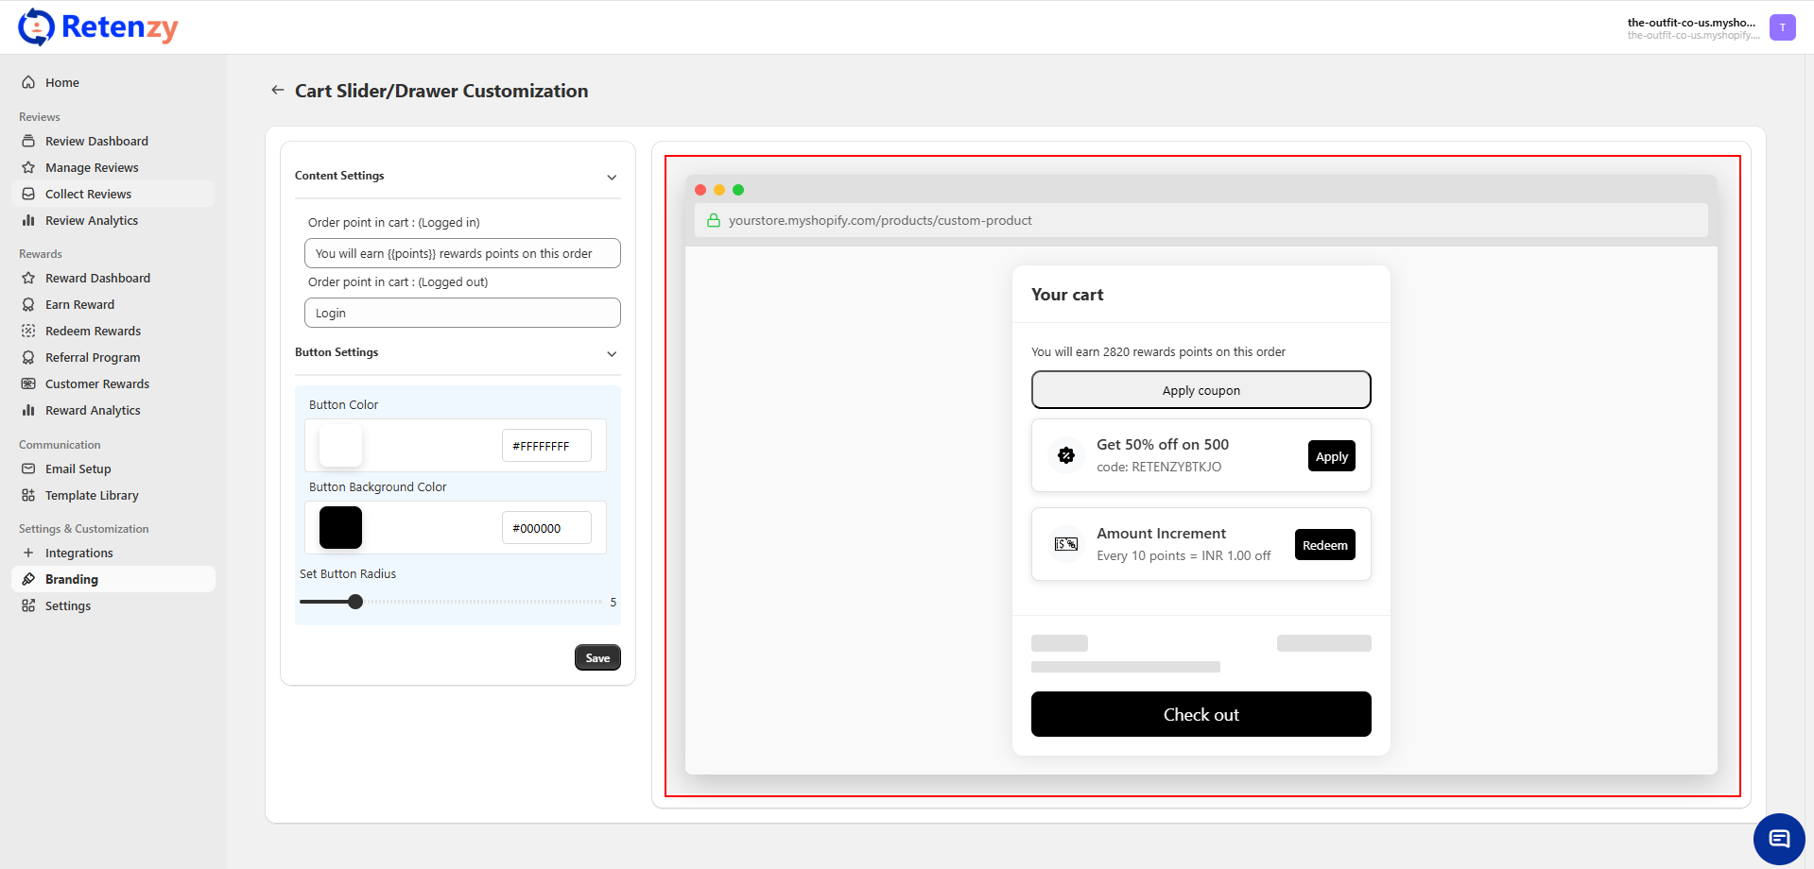Collapse the Button Settings chevron
The height and width of the screenshot is (869, 1814).
click(612, 353)
